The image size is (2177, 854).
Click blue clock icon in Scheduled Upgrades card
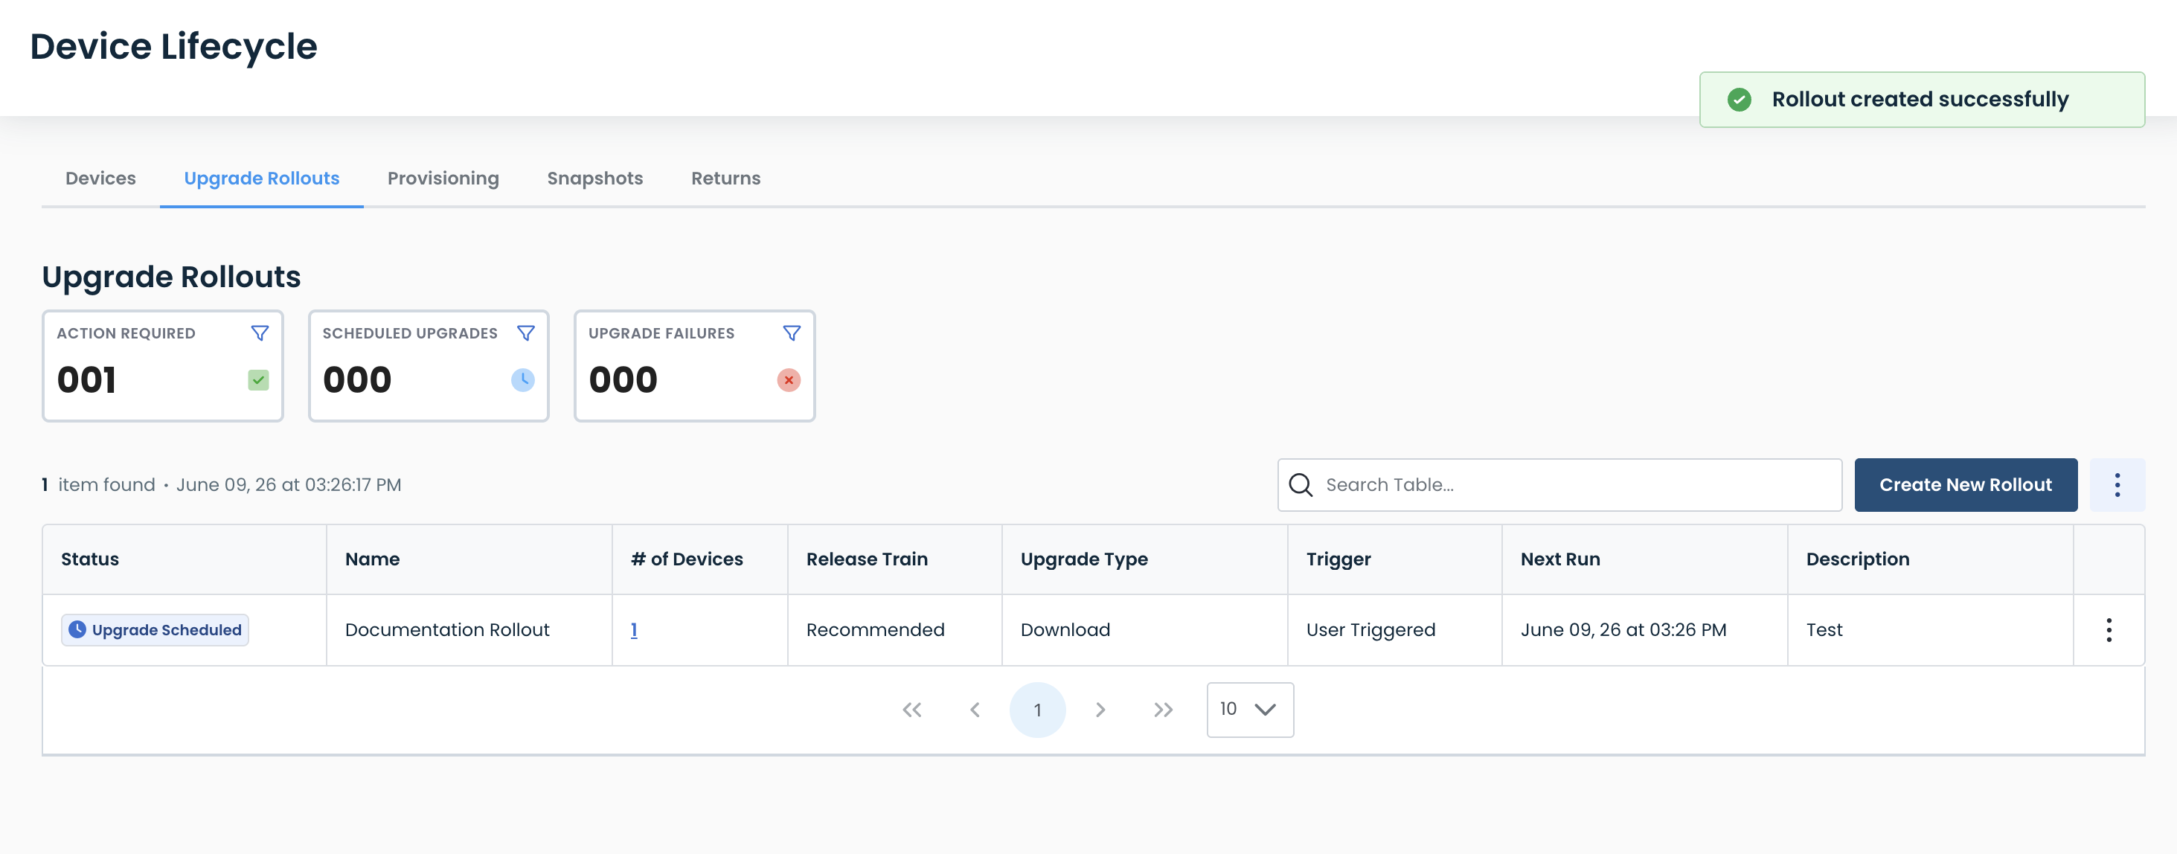(523, 380)
